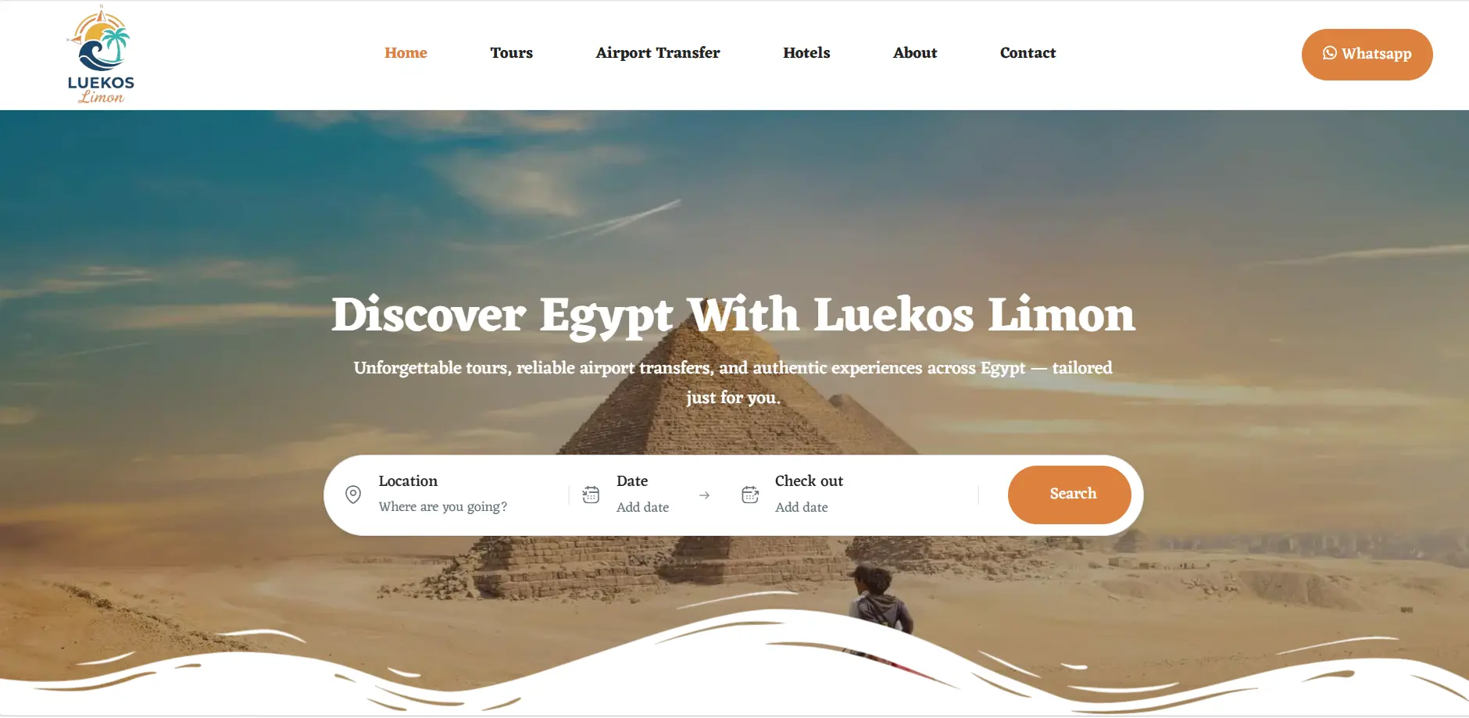This screenshot has width=1469, height=718.
Task: Click the 'Where are you going?' field
Action: tap(443, 507)
